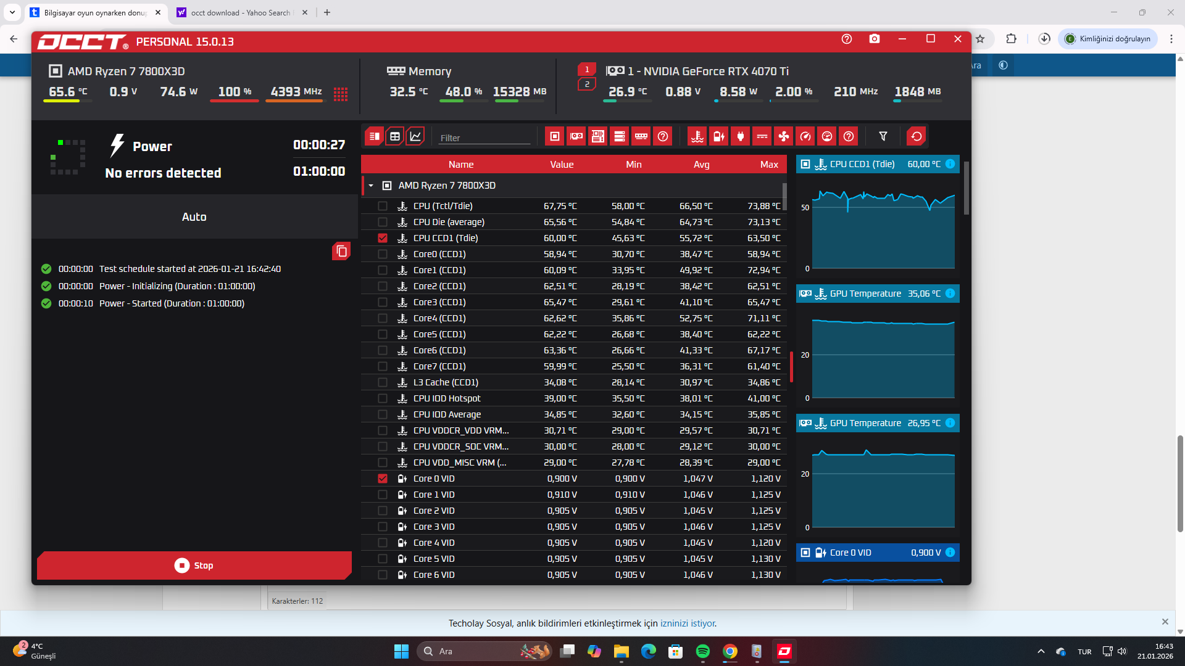Viewport: 1185px width, 666px height.
Task: Dismiss the Techolay notification bar
Action: tap(1165, 622)
